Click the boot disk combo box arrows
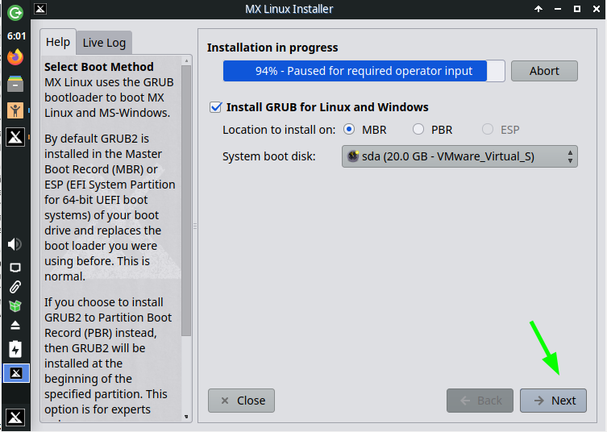Viewport: 607px width, 432px height. tap(570, 156)
